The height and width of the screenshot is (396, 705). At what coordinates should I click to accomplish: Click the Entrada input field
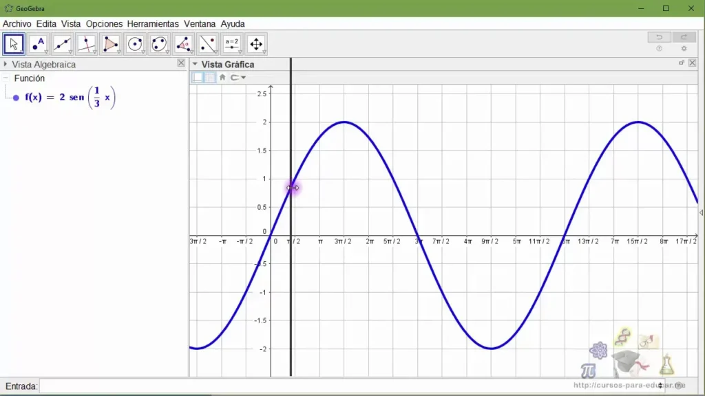pyautogui.click(x=344, y=386)
